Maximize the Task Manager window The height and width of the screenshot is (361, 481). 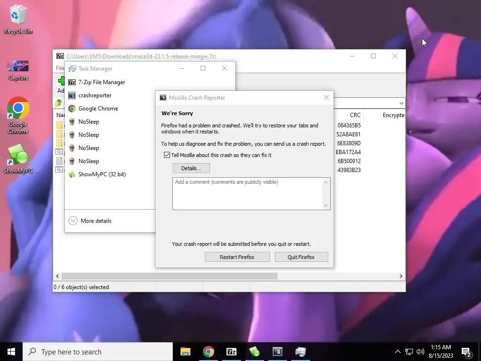(203, 68)
